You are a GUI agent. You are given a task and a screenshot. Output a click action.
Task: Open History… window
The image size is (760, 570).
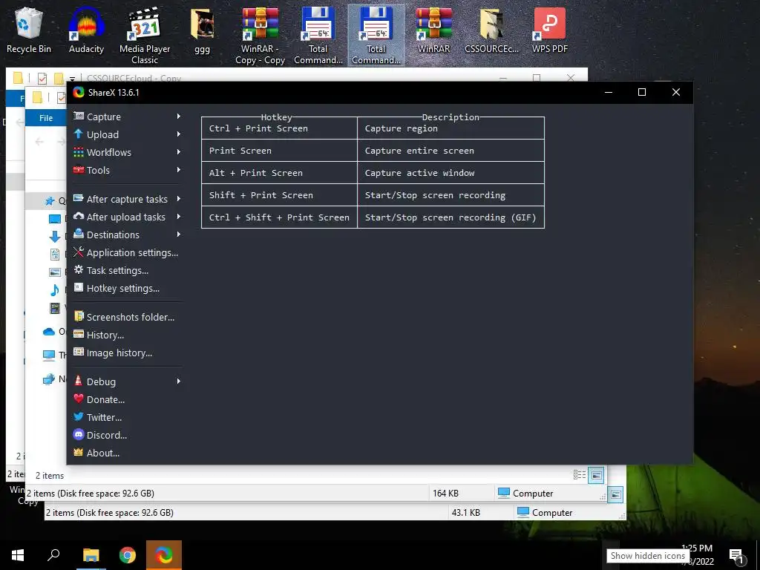pyautogui.click(x=105, y=335)
